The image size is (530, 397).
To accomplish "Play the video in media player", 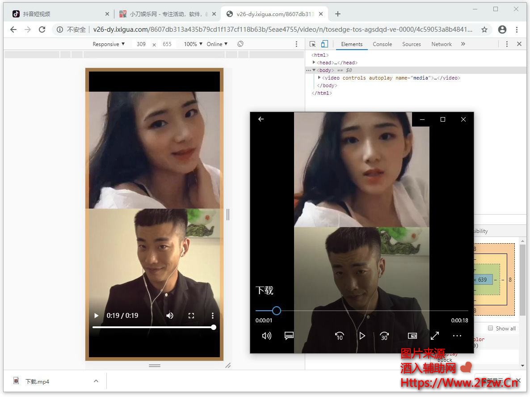I will 362,336.
